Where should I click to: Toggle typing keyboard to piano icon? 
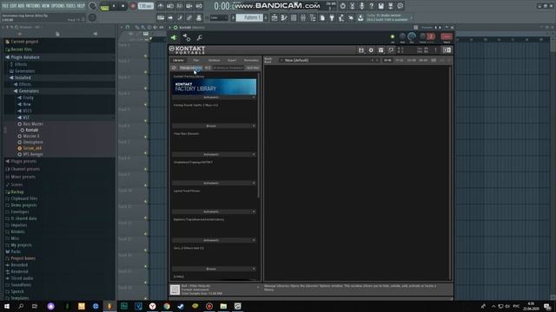(161, 17)
